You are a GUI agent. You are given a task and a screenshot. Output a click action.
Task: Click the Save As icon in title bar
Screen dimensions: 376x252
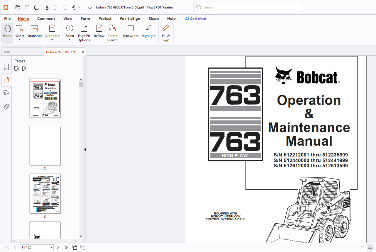[x=46, y=7]
